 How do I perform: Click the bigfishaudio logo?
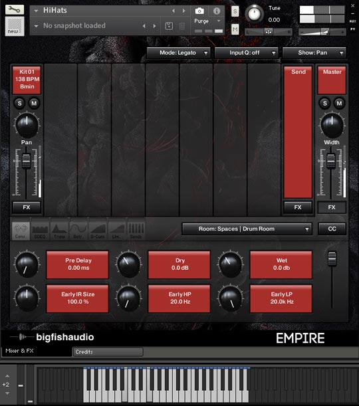pos(52,337)
